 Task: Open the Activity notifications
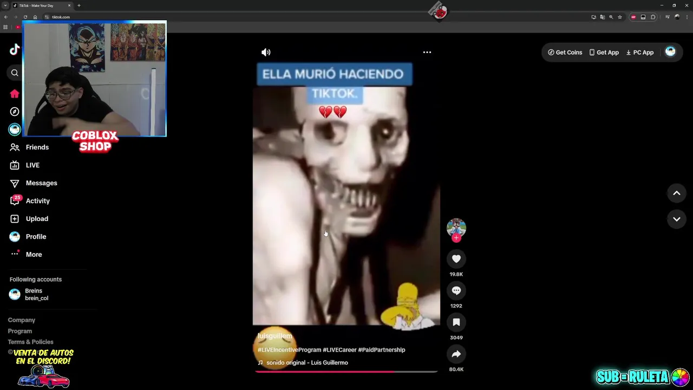[30, 201]
